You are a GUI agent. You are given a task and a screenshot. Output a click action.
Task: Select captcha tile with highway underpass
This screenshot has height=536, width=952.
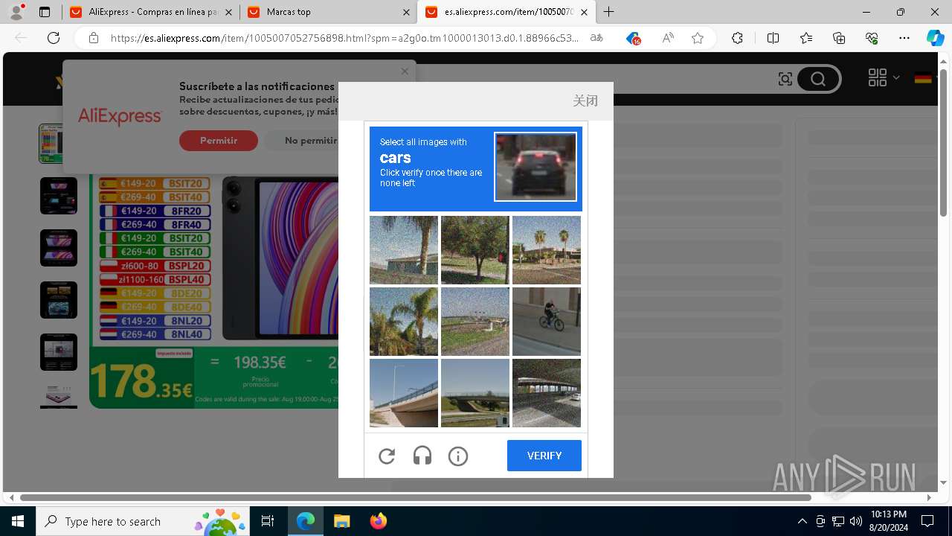[x=475, y=393]
